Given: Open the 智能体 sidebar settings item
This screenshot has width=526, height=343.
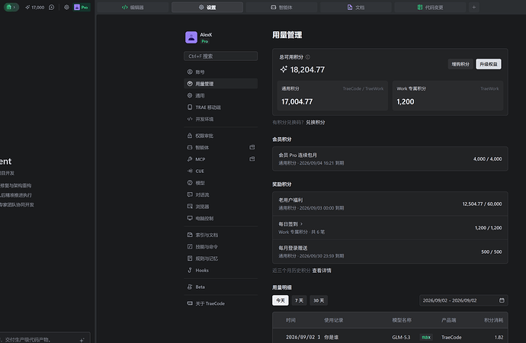Looking at the screenshot, I should click(x=220, y=148).
